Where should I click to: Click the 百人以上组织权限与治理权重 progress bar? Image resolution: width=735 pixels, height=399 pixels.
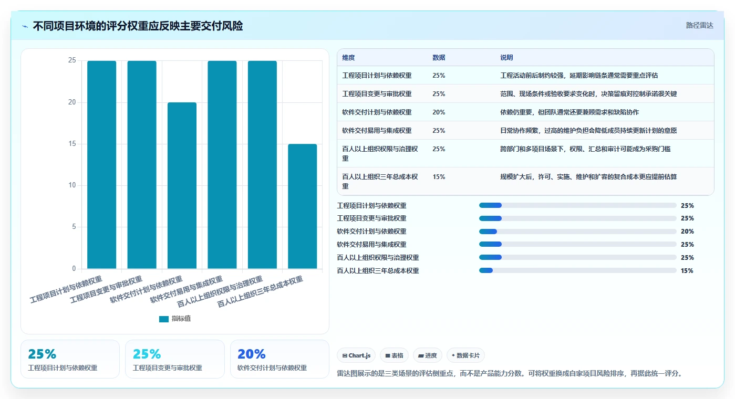tap(577, 257)
